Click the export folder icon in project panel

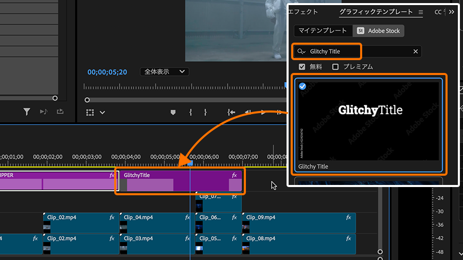60,111
